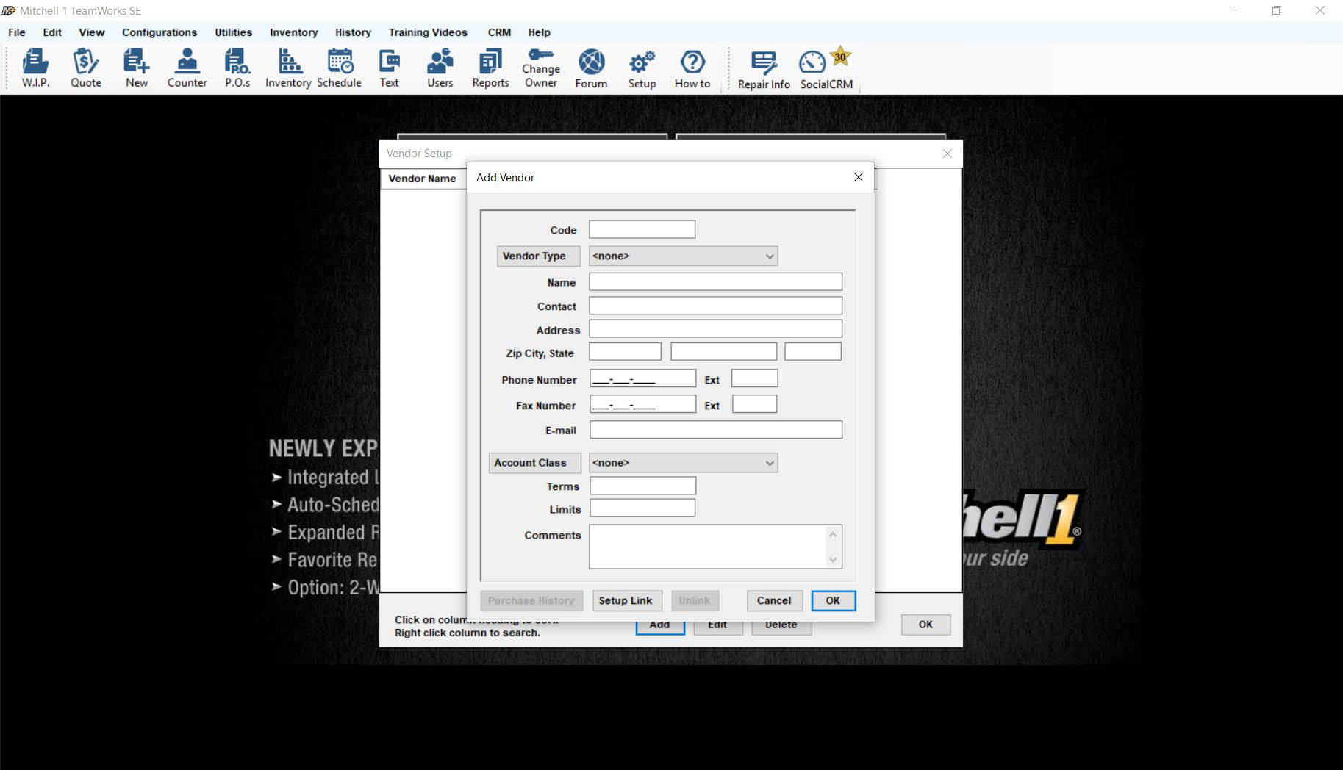Open the Training Videos menu
The width and height of the screenshot is (1343, 770).
click(x=428, y=32)
